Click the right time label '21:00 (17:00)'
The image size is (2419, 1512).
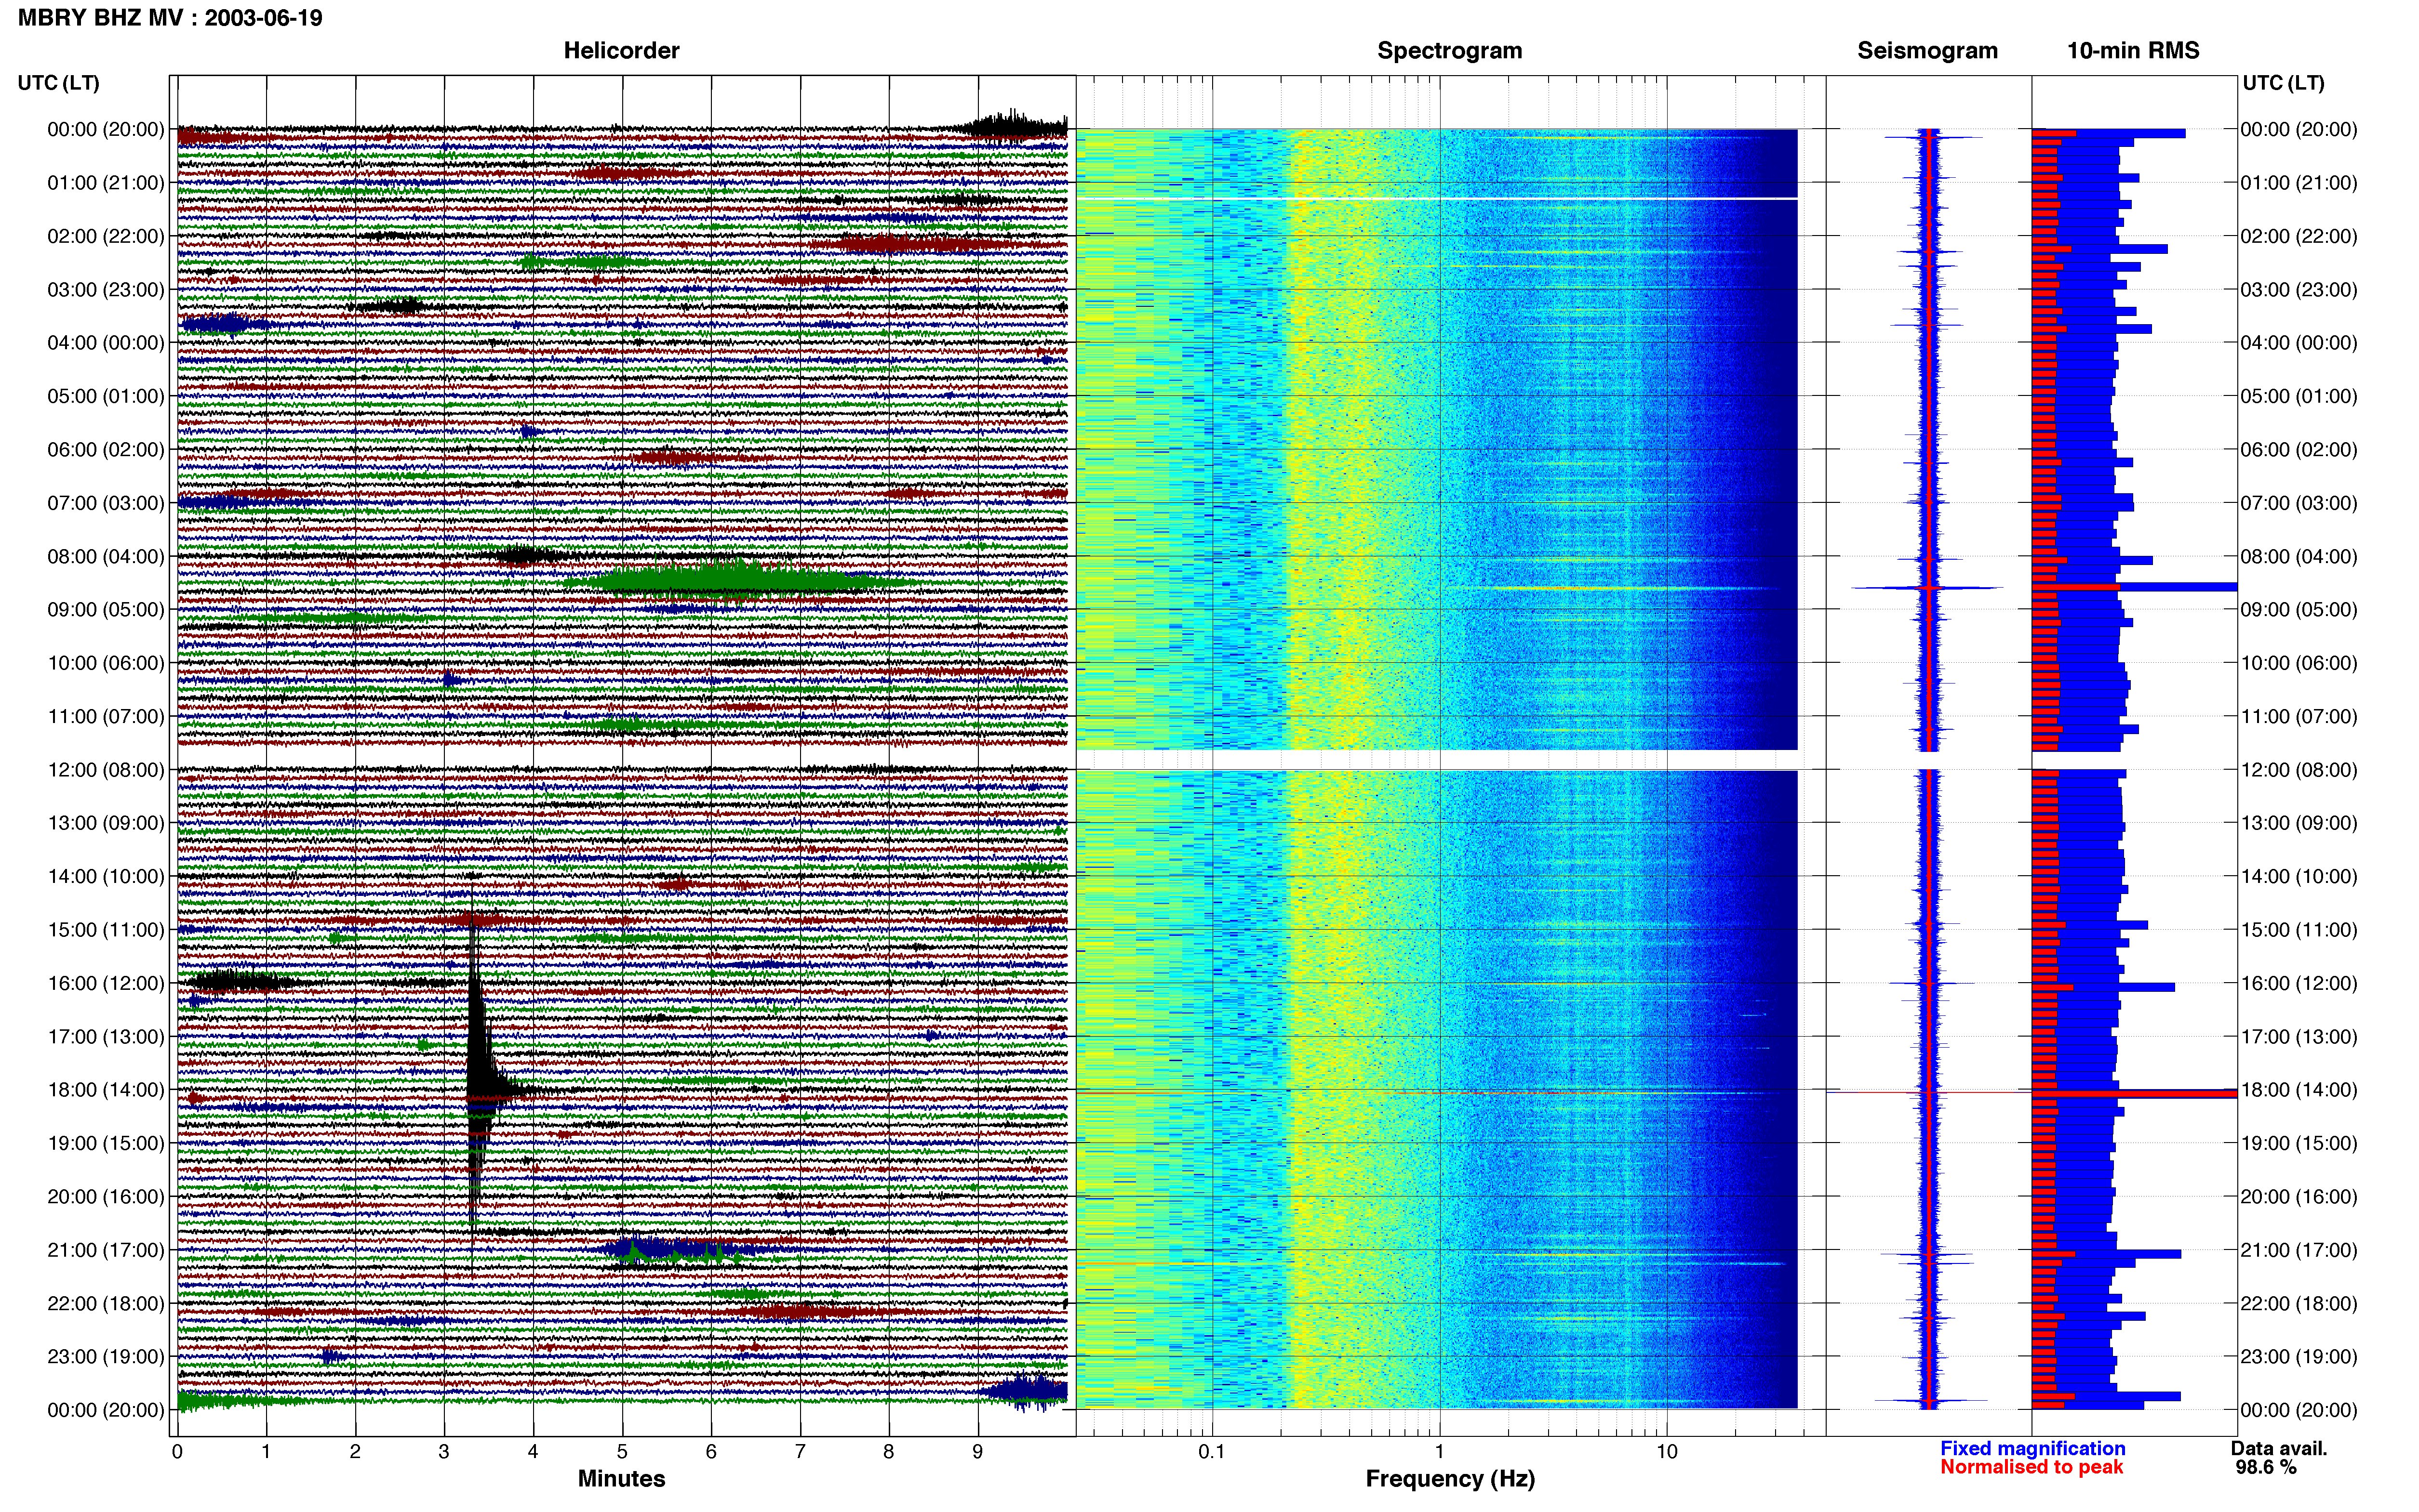pyautogui.click(x=2299, y=1250)
